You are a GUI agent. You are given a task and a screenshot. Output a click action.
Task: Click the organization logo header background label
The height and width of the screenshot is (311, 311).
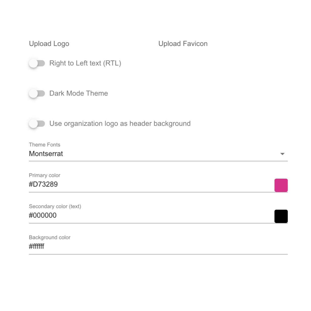coord(120,124)
